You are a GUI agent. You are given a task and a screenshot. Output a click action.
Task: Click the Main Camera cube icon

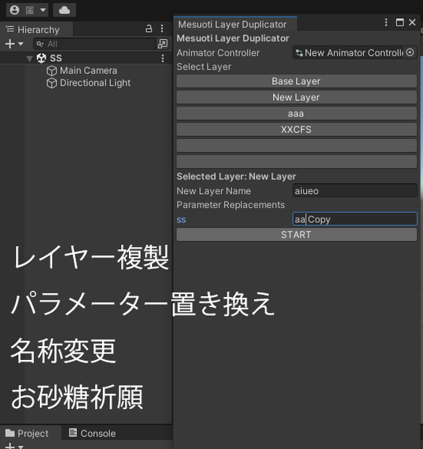[52, 71]
